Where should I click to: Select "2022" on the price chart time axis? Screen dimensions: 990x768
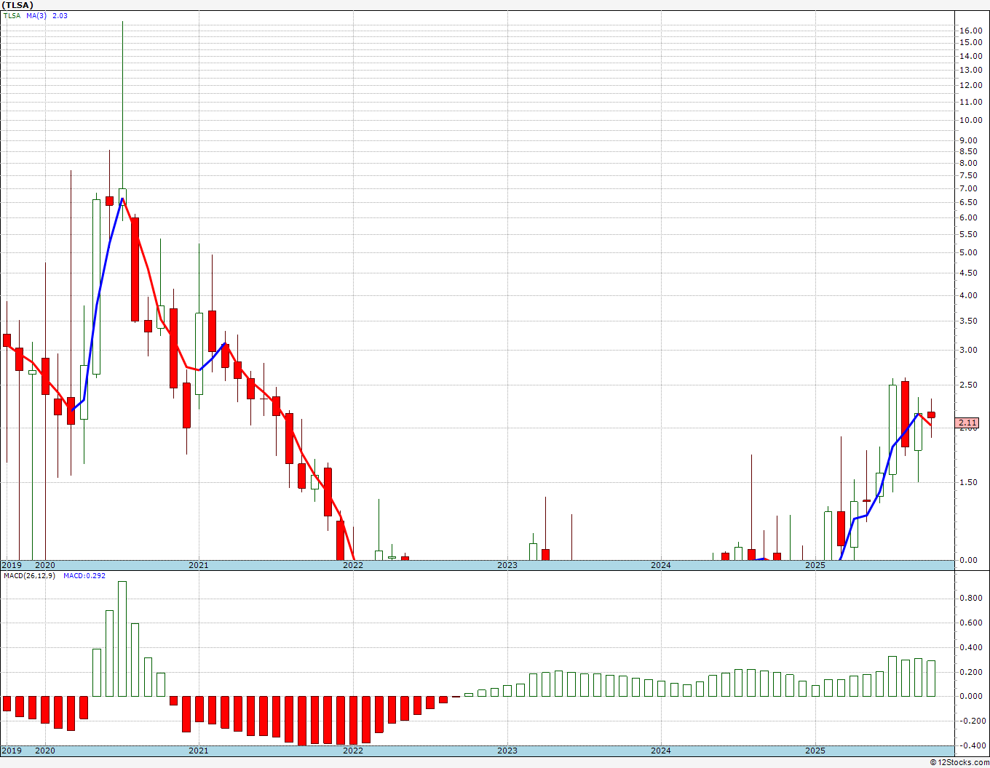353,565
